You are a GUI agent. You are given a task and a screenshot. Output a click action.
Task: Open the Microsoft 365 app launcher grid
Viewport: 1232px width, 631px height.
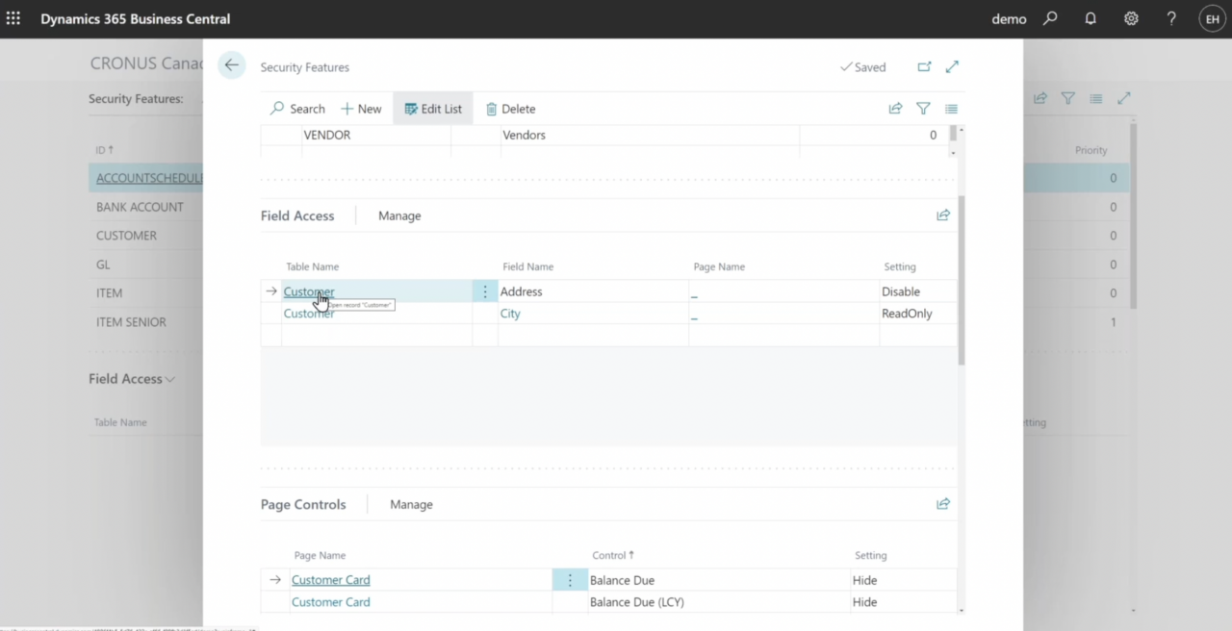point(13,18)
